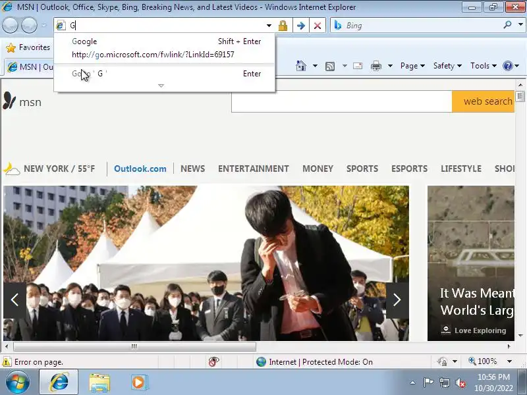527x395 pixels.
Task: Click the Print icon
Action: [375, 66]
